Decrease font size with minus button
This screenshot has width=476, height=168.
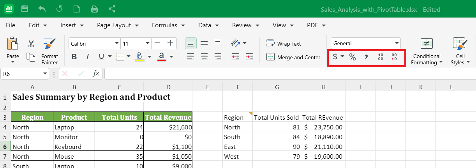tap(157, 43)
